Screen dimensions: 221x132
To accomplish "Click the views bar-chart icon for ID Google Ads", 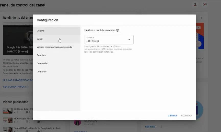I will click(15, 112).
